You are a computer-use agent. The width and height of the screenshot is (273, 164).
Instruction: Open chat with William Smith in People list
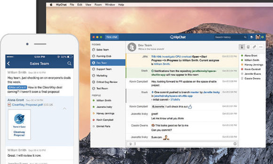tap(108, 100)
